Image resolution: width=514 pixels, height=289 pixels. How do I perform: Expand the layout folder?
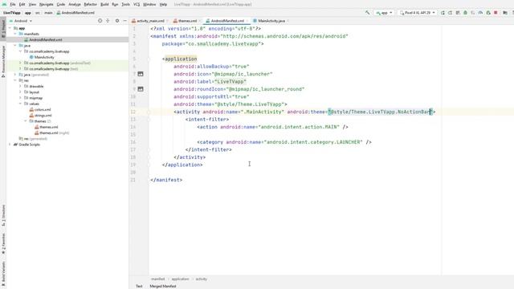(x=20, y=92)
